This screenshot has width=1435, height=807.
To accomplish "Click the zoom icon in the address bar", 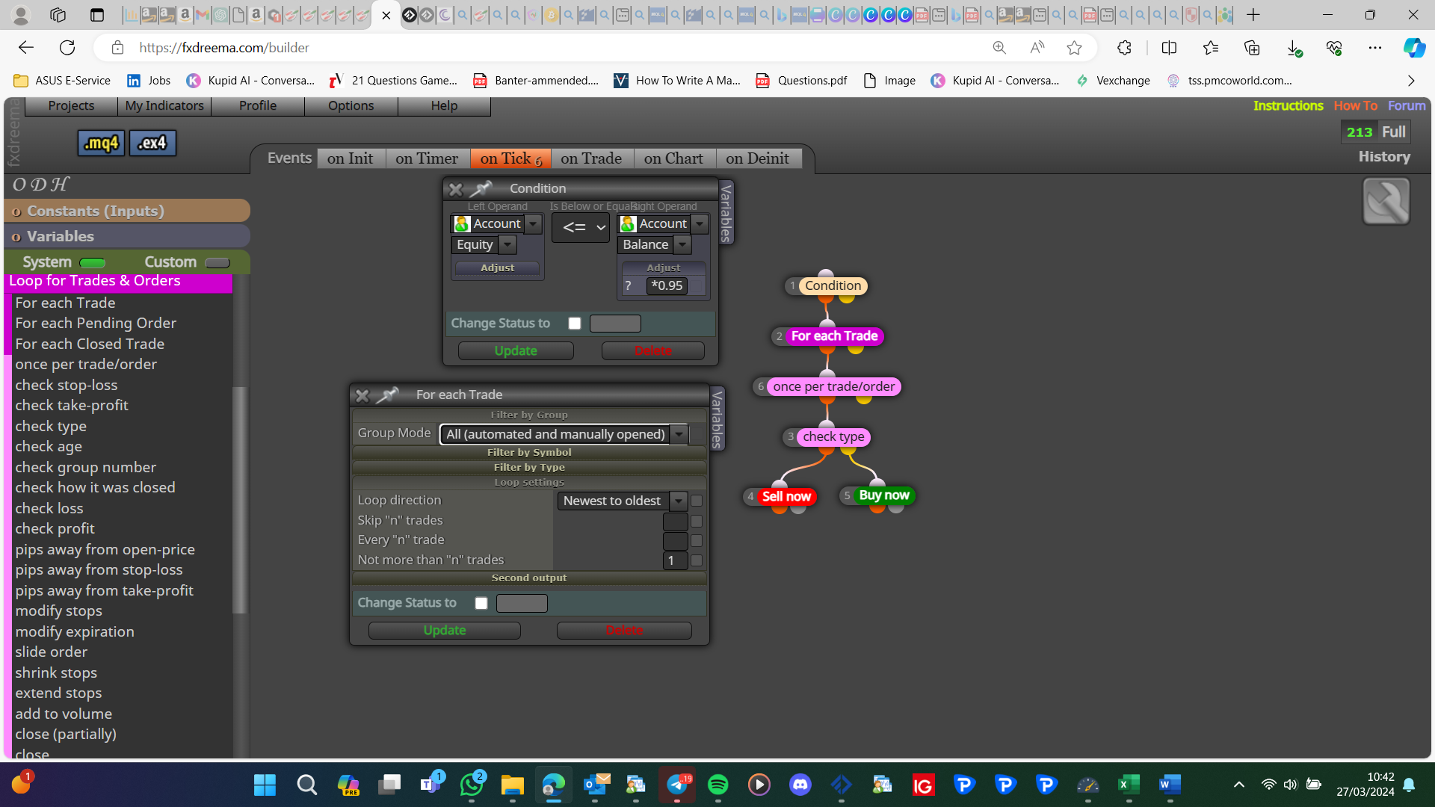I will 999,48.
